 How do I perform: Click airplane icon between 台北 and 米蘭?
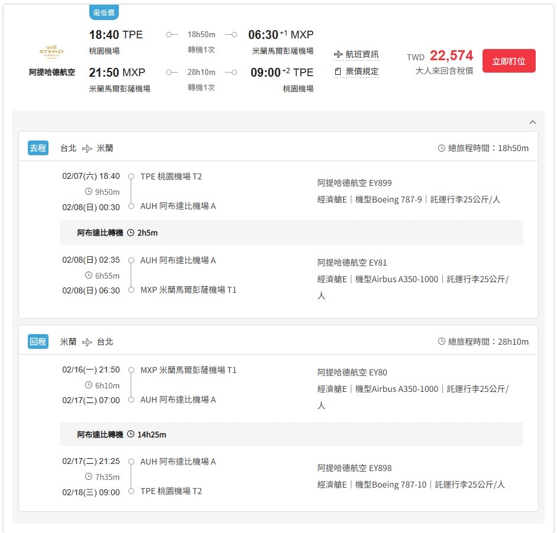pos(87,148)
